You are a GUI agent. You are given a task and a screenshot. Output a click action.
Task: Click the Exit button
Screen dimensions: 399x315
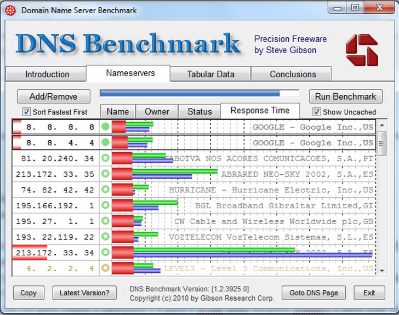pyautogui.click(x=369, y=293)
